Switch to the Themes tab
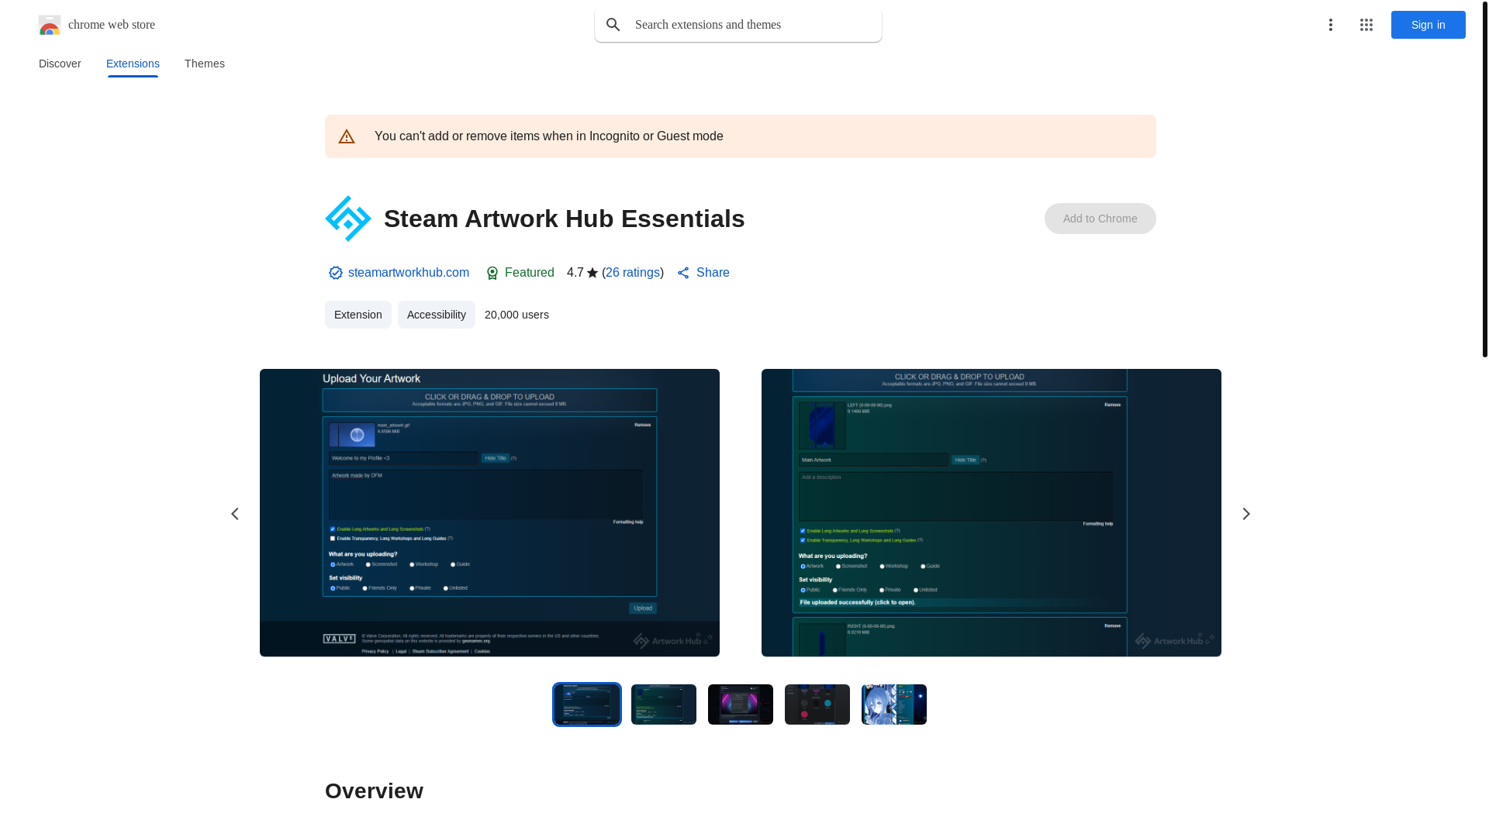The image size is (1489, 837). click(205, 64)
